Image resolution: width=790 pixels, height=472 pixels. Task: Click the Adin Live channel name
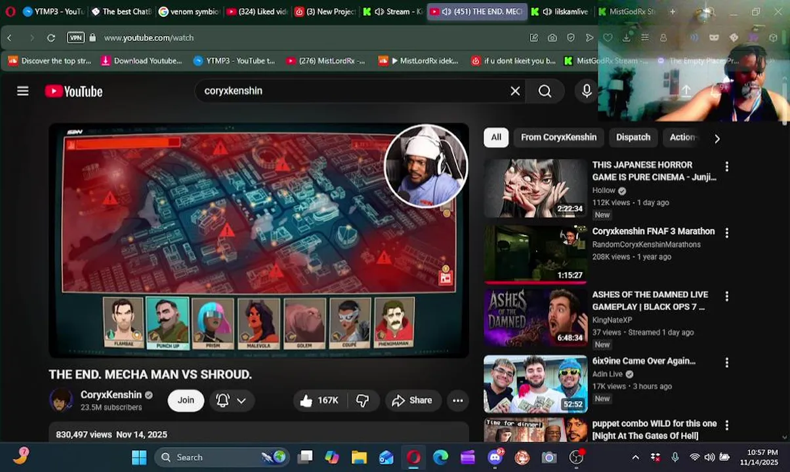(x=608, y=374)
